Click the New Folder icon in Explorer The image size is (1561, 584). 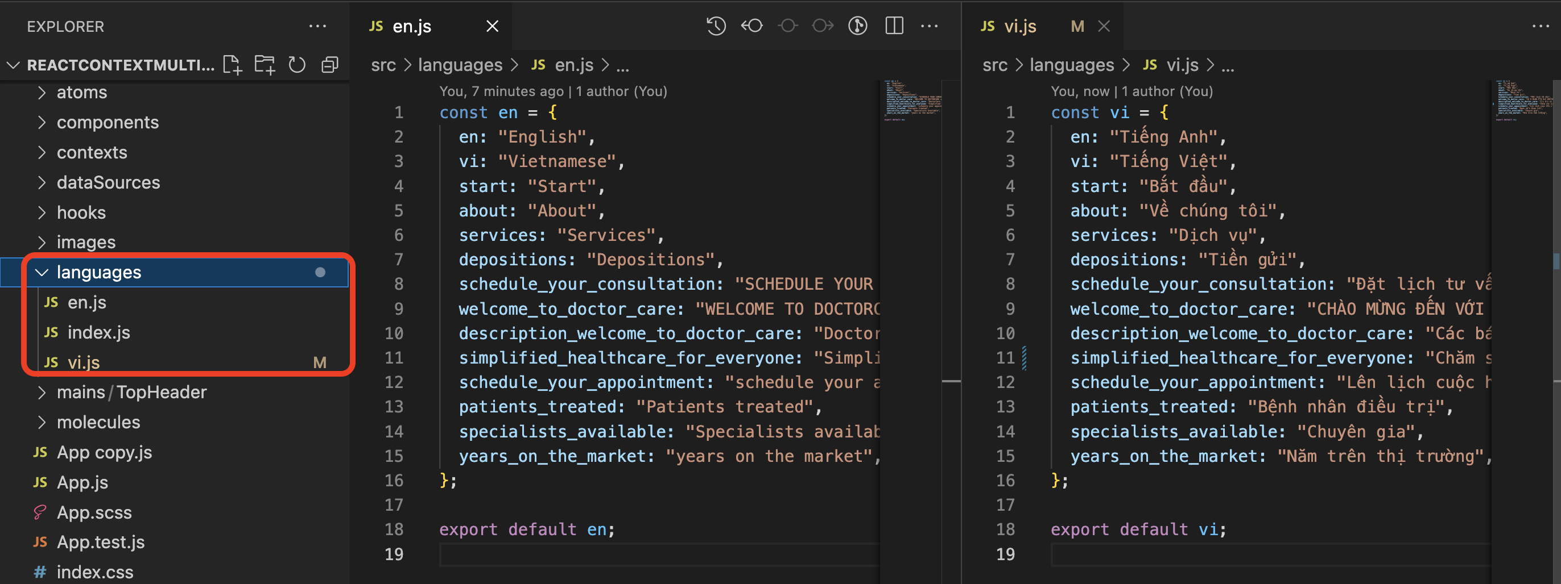coord(265,64)
